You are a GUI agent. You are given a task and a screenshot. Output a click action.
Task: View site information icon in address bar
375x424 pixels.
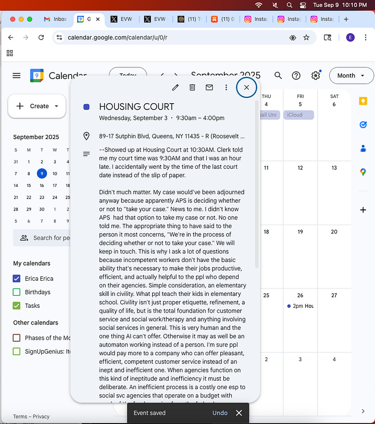[x=59, y=38]
